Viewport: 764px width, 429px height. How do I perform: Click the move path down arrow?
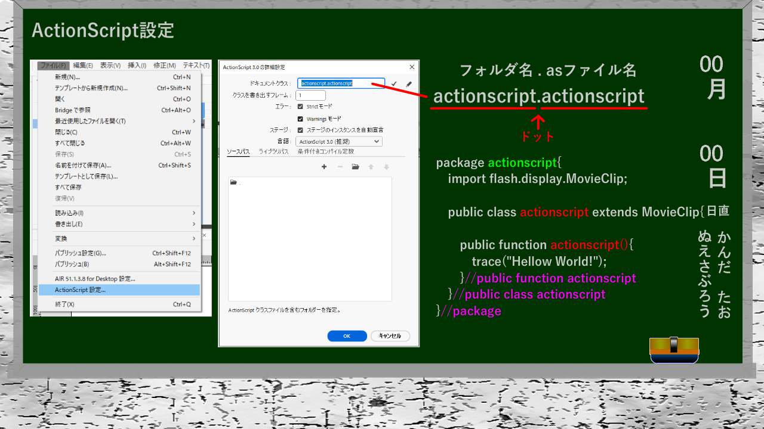tap(386, 167)
